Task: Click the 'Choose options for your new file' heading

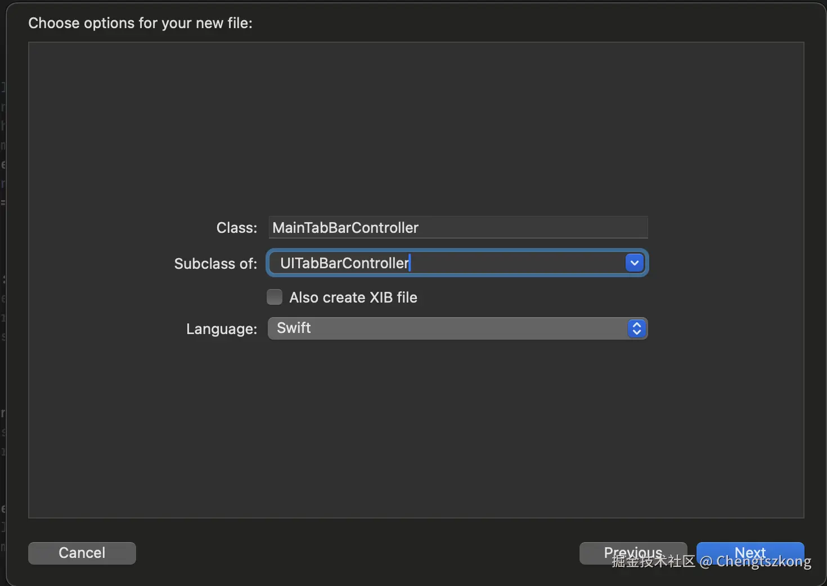Action: (x=140, y=23)
